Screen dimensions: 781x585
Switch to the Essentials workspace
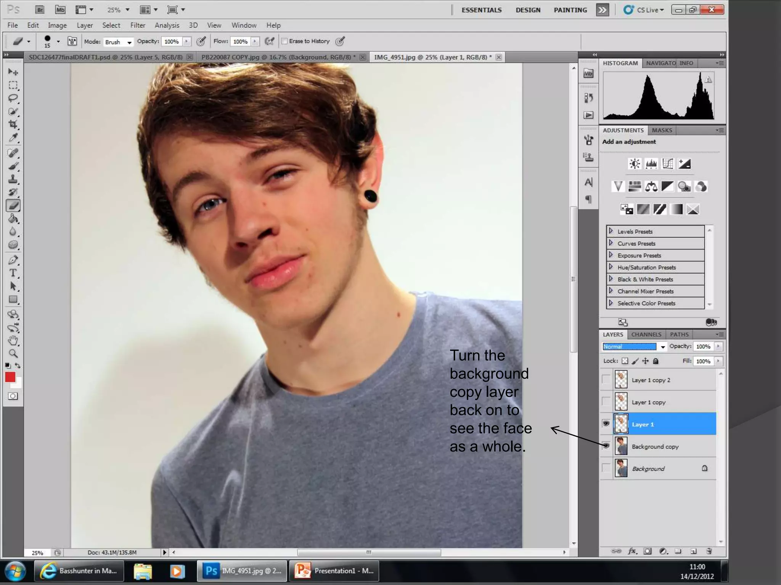point(482,10)
